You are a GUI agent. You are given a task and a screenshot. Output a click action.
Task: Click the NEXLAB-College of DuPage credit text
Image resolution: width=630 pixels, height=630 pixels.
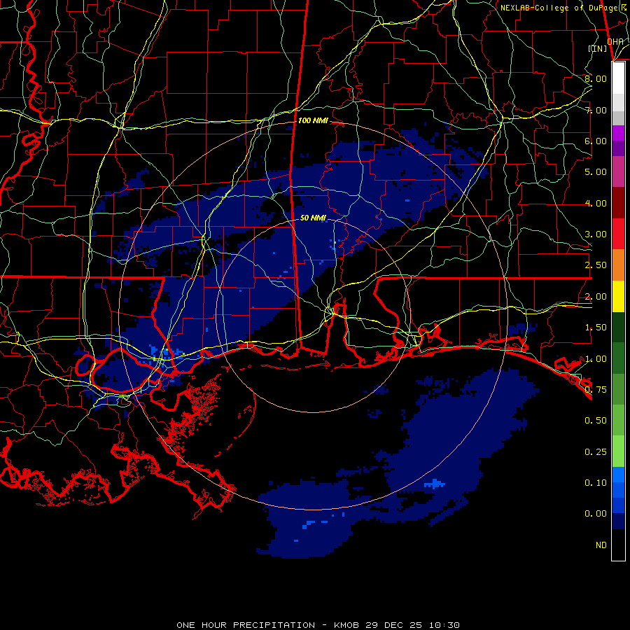point(562,8)
